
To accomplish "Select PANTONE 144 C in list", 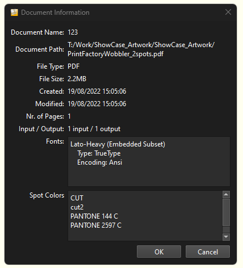I will tap(94, 216).
